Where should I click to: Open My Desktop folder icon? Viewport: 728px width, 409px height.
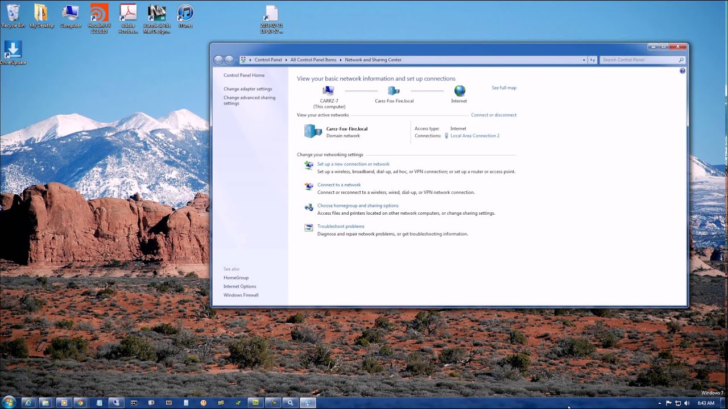[42, 16]
